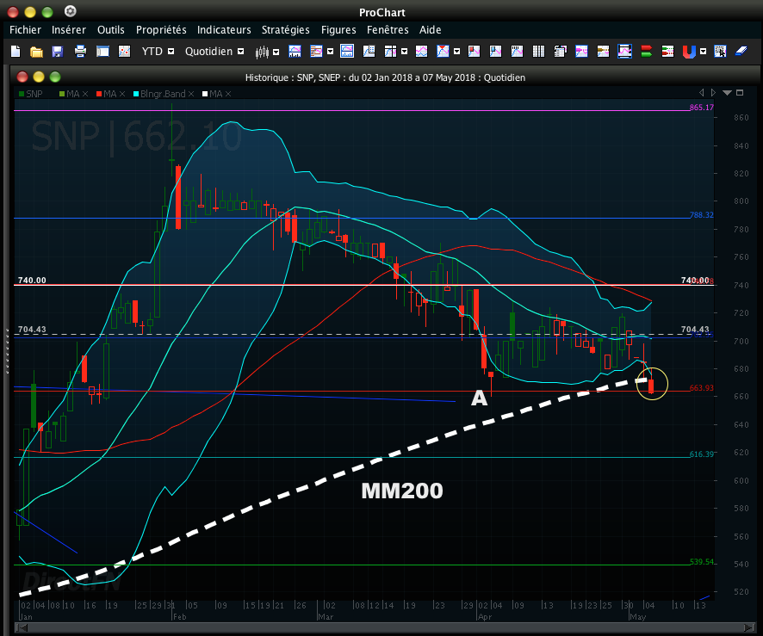Click the four-column grid layout icon
The height and width of the screenshot is (636, 763).
pos(539,51)
